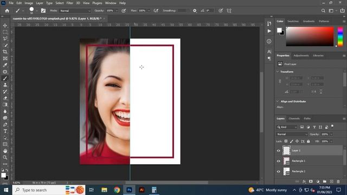The height and width of the screenshot is (195, 347).
Task: Click the symmetry paint butterfly icon
Action: click(229, 11)
